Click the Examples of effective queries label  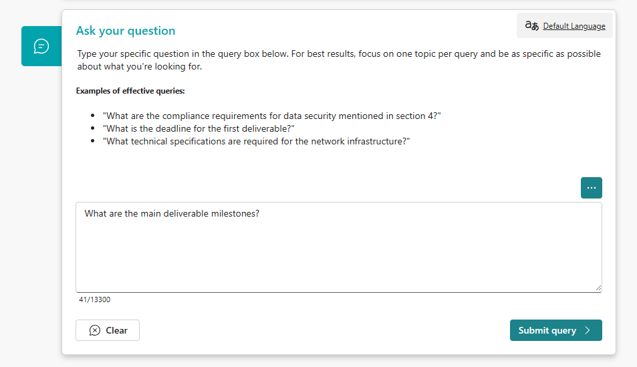[x=130, y=91]
